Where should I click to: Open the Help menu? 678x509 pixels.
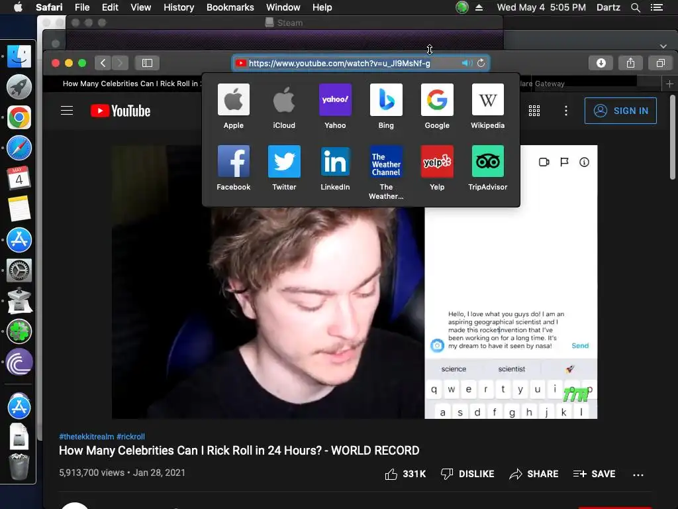tap(322, 7)
